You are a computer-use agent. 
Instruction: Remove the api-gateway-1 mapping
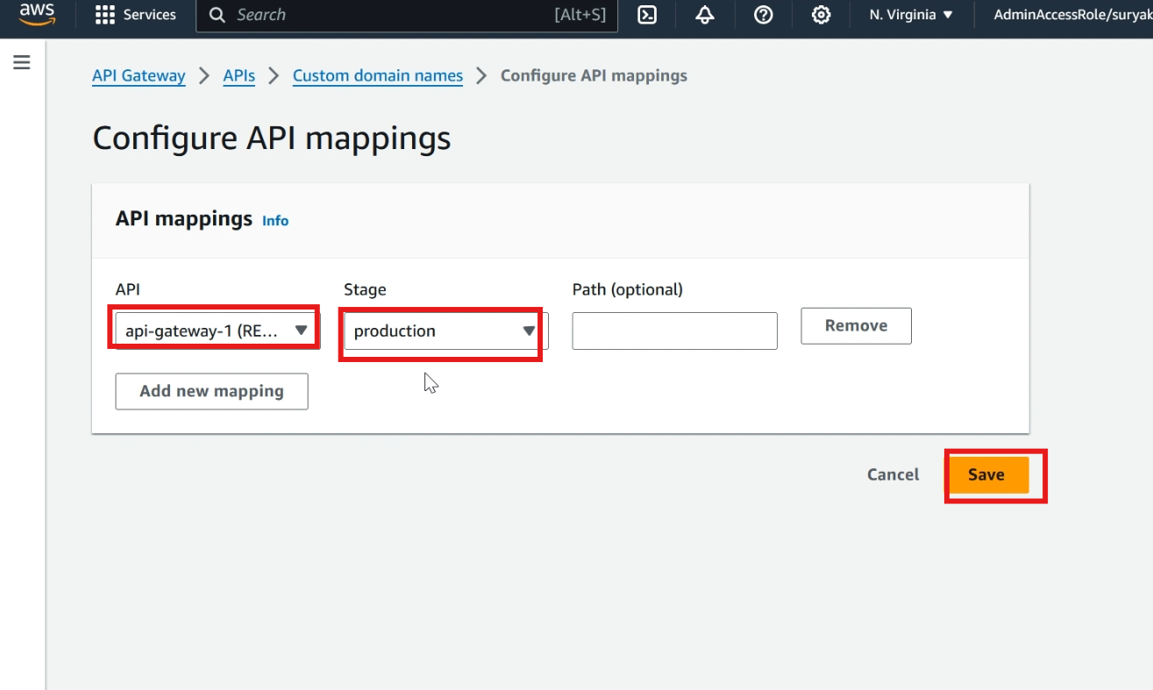pyautogui.click(x=856, y=325)
